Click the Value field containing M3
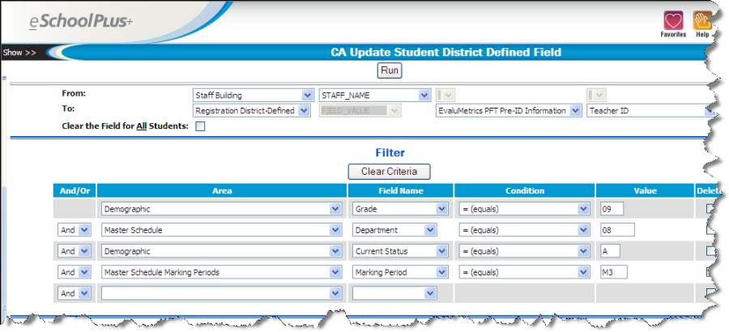729x332 pixels. pos(613,272)
